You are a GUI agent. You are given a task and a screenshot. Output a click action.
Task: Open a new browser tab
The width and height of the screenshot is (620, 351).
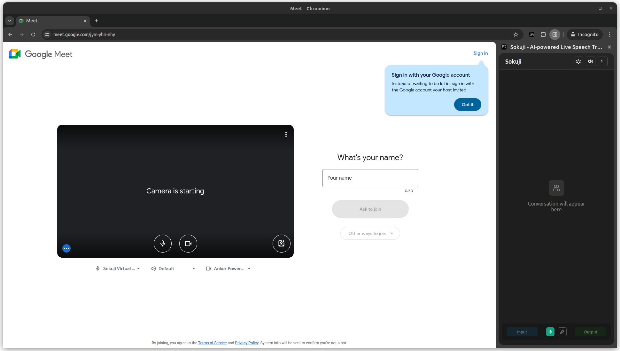coord(97,21)
